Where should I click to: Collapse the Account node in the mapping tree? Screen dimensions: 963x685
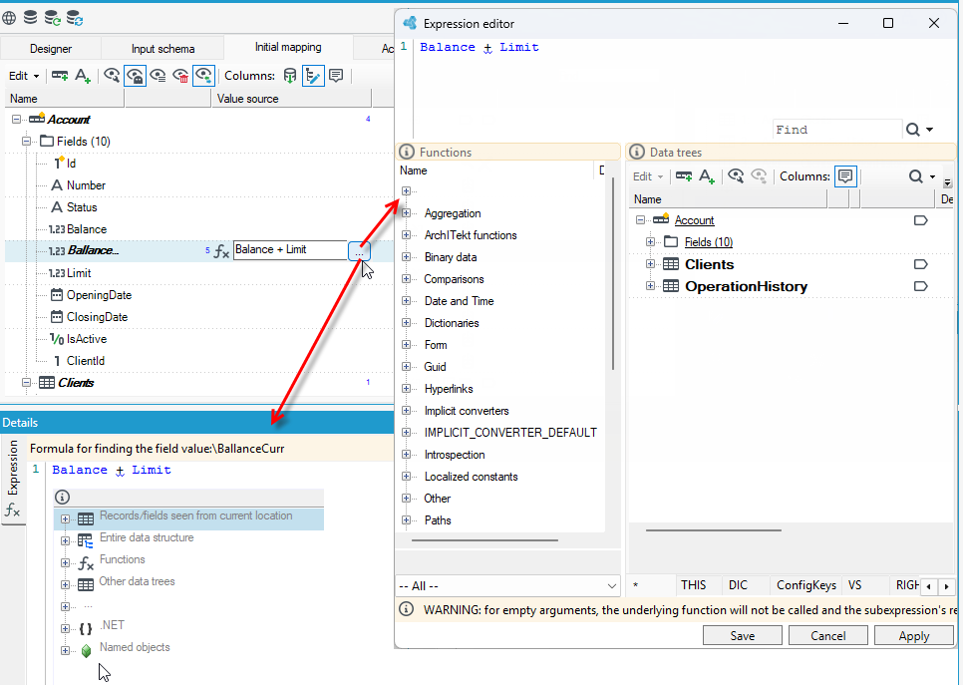pos(17,120)
